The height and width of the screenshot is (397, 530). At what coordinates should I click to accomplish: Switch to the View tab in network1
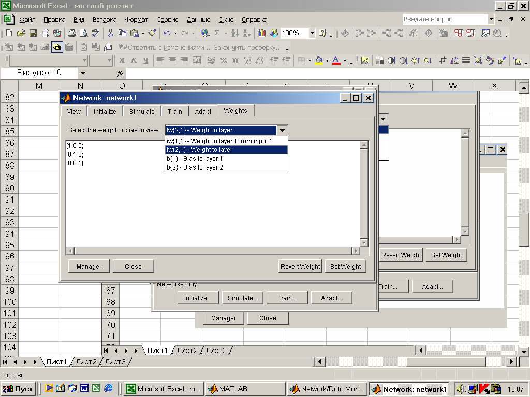[73, 111]
